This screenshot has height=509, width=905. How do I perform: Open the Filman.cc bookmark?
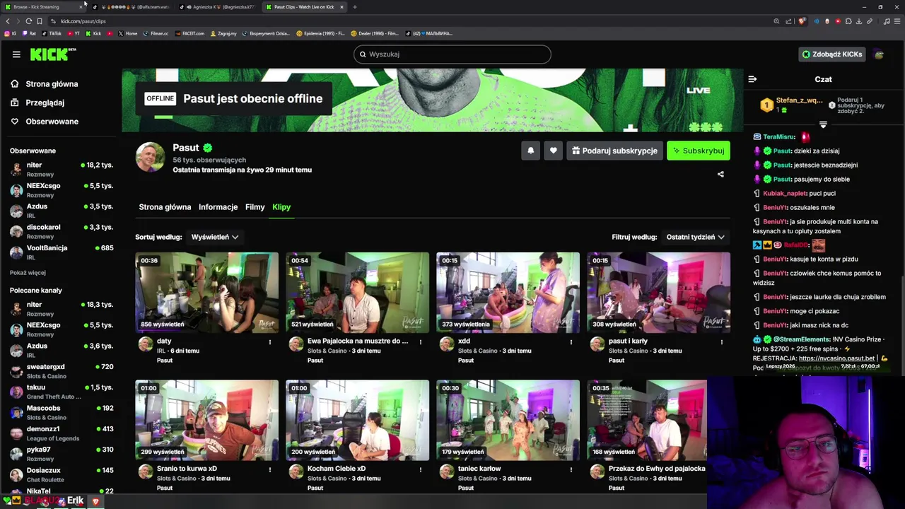(156, 33)
